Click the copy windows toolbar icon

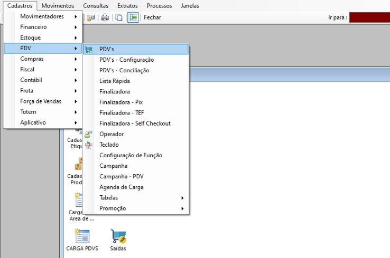pos(119,17)
